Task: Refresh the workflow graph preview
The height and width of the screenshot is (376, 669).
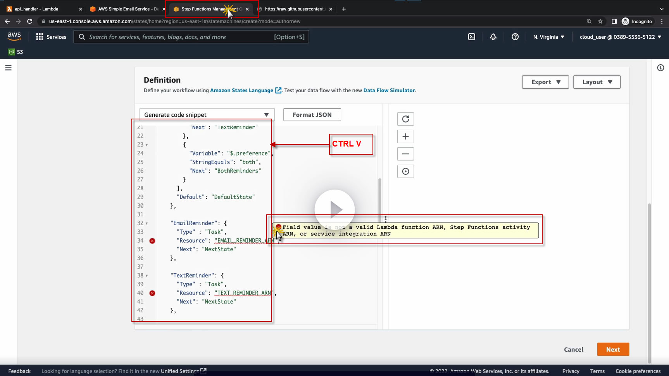Action: (405, 119)
